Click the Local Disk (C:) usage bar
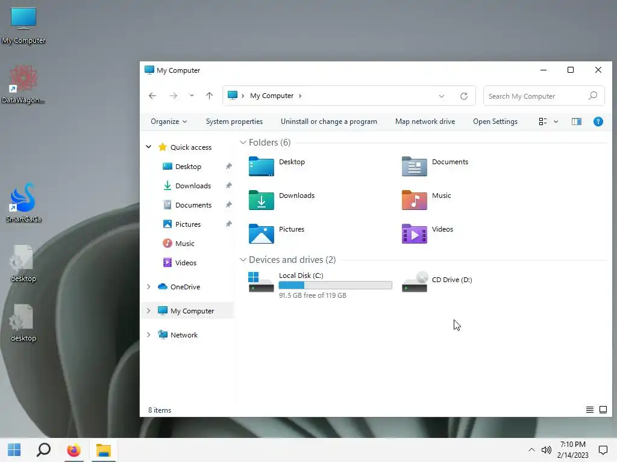617x462 pixels. pos(335,285)
